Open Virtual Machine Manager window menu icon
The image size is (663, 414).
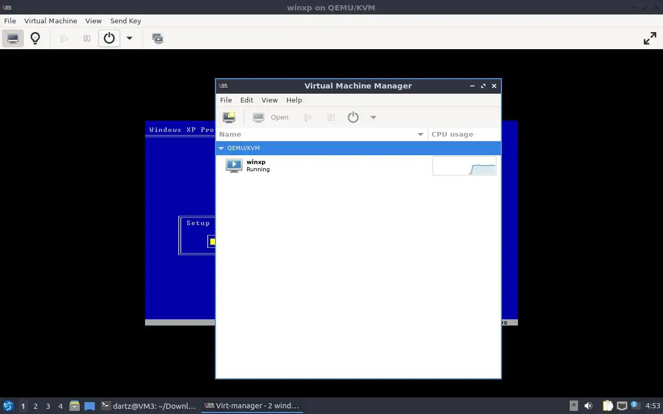coord(223,86)
